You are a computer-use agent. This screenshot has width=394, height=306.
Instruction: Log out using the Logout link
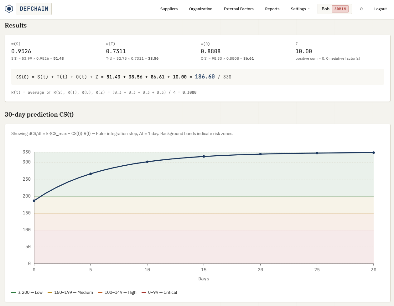pos(381,9)
